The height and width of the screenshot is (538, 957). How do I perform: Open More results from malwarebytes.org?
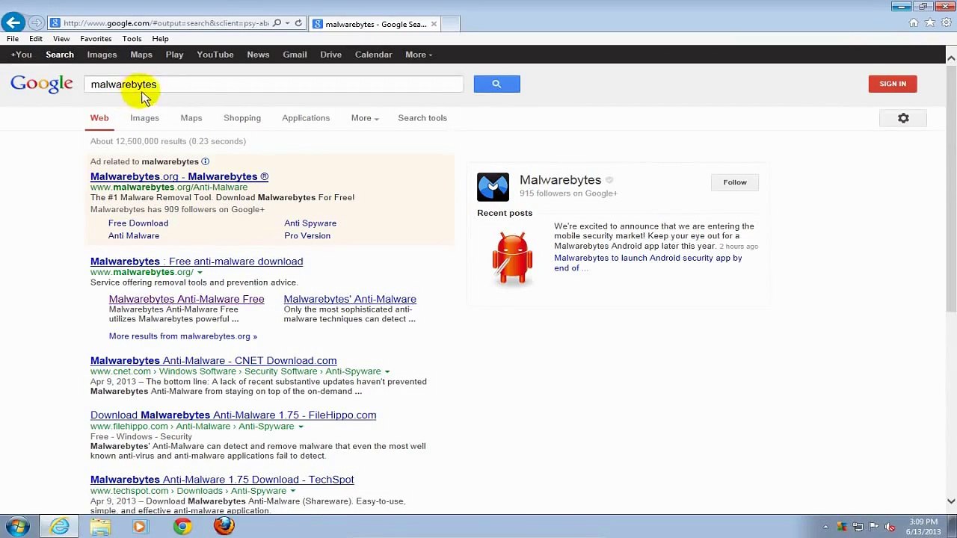(183, 336)
